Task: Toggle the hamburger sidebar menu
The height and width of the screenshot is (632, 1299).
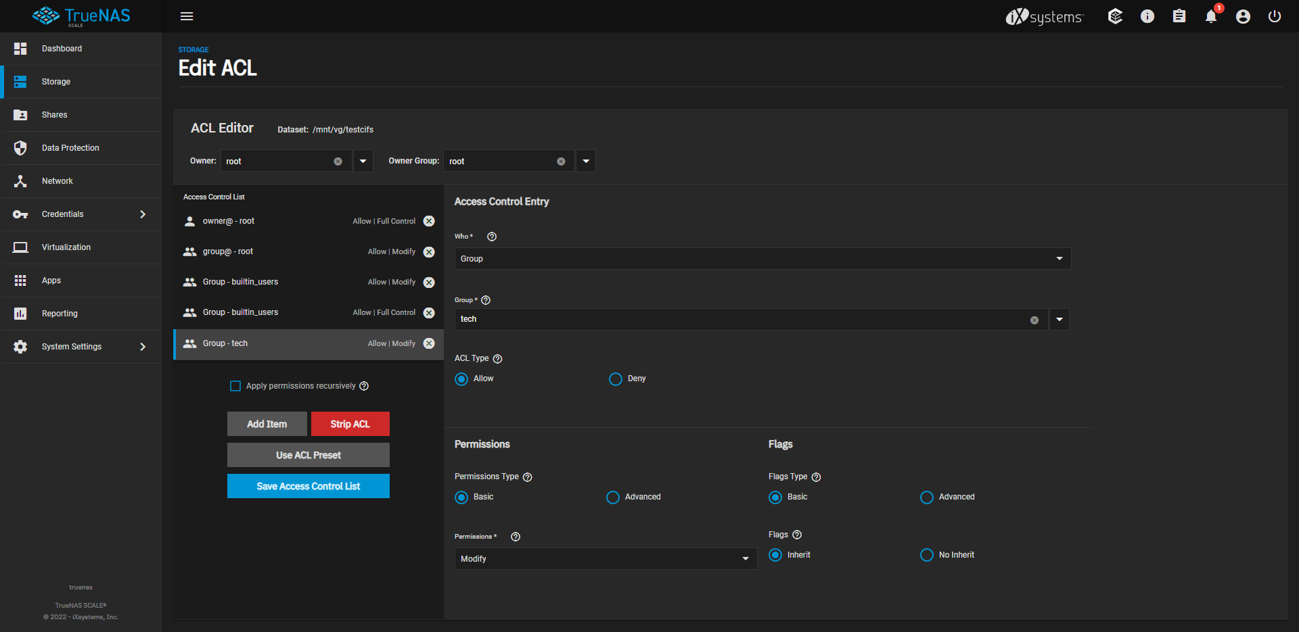Action: coord(187,16)
